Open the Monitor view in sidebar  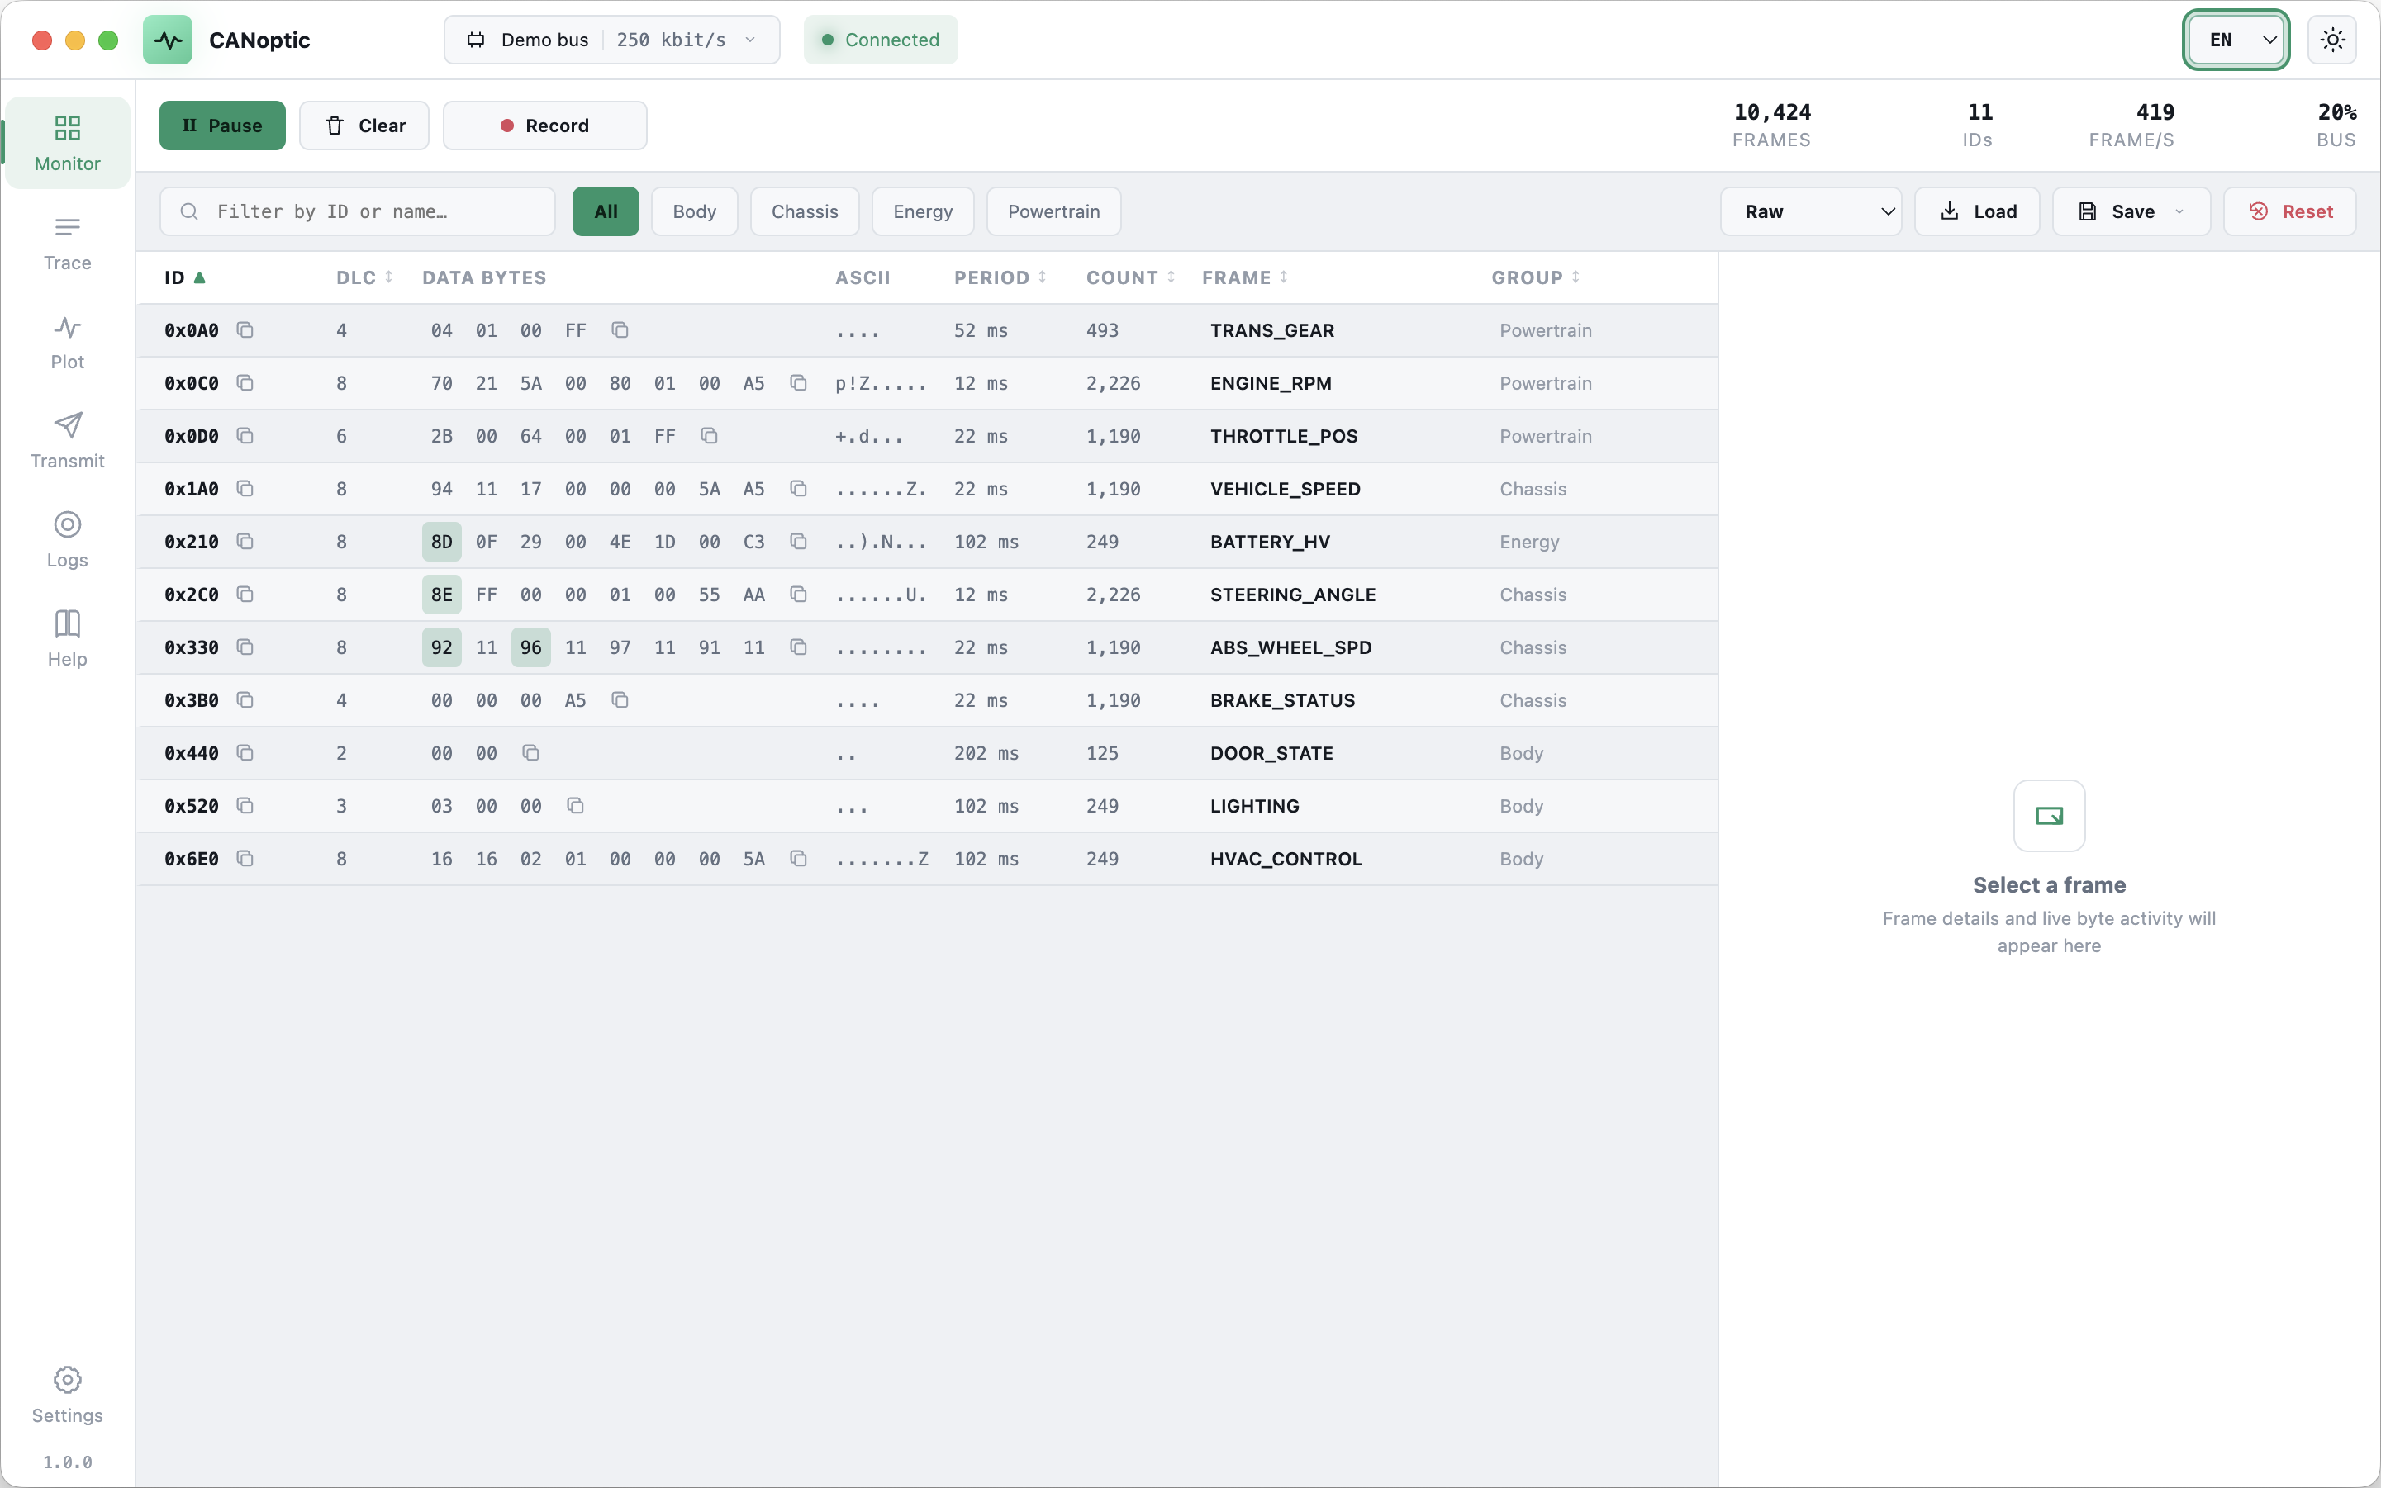coord(67,143)
